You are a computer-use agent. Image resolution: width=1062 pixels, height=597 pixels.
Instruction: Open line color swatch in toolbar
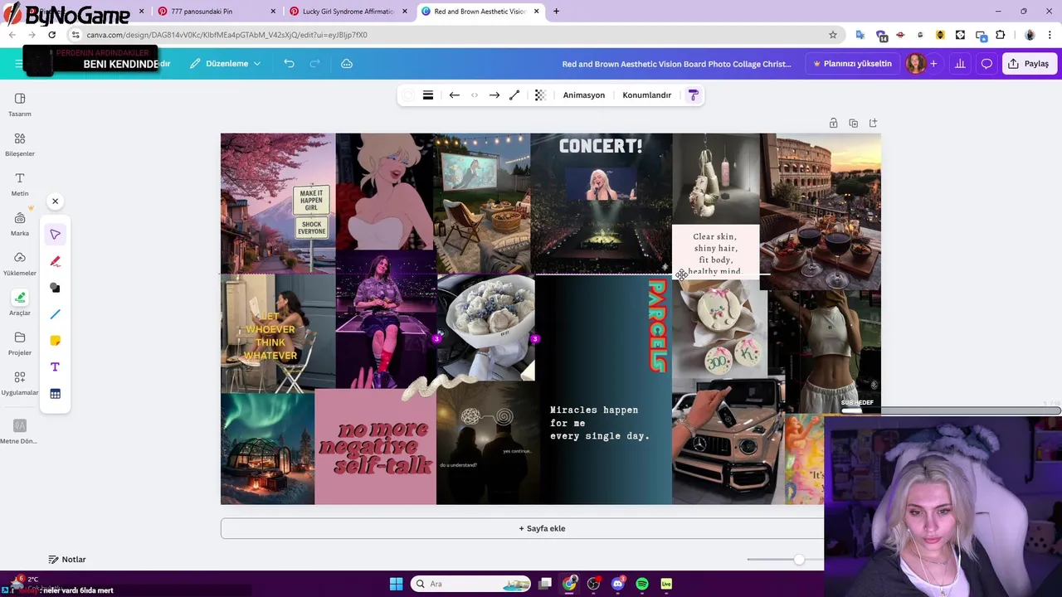pos(408,95)
